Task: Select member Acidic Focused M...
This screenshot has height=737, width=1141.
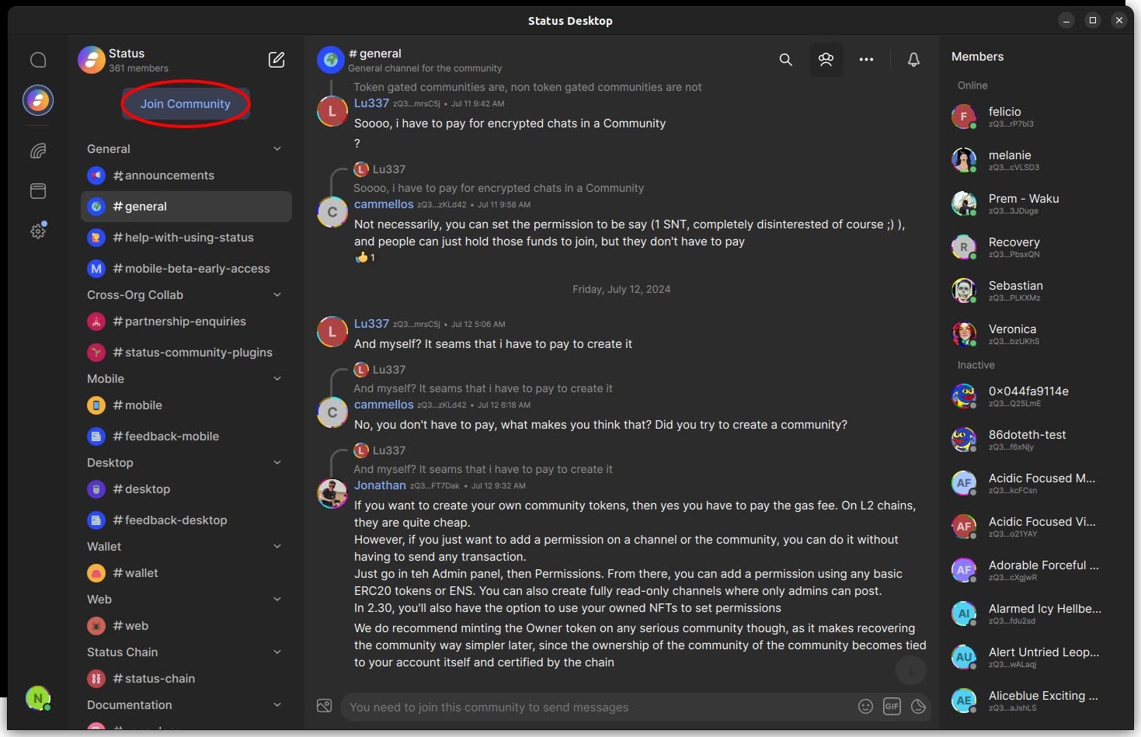Action: pos(1036,483)
